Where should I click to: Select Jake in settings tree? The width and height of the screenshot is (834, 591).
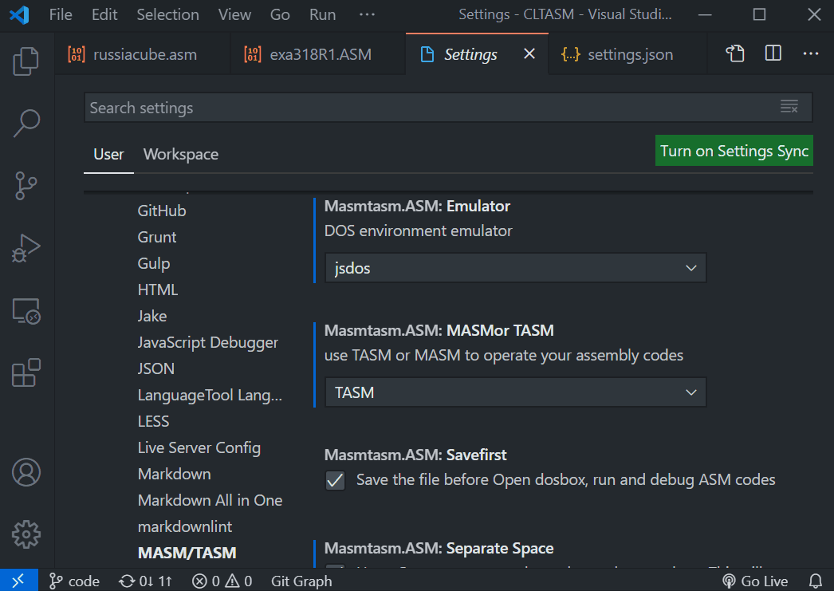pyautogui.click(x=152, y=316)
